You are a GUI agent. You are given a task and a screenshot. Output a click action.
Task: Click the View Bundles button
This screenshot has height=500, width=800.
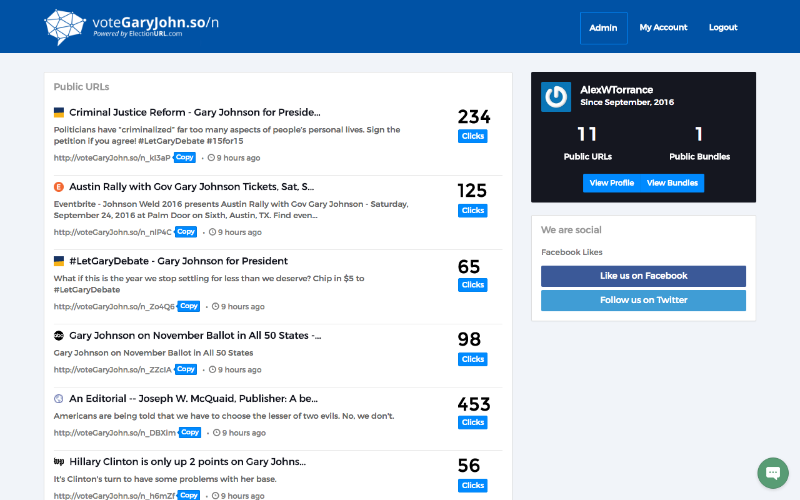click(672, 183)
